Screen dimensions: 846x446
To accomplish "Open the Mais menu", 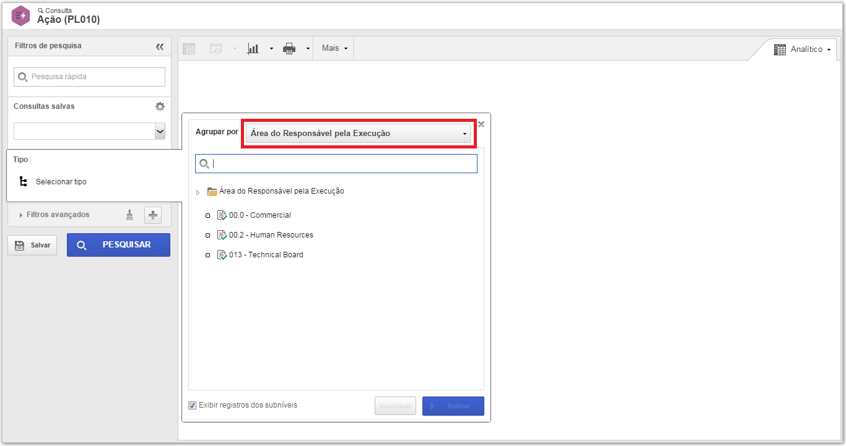I will (x=335, y=48).
